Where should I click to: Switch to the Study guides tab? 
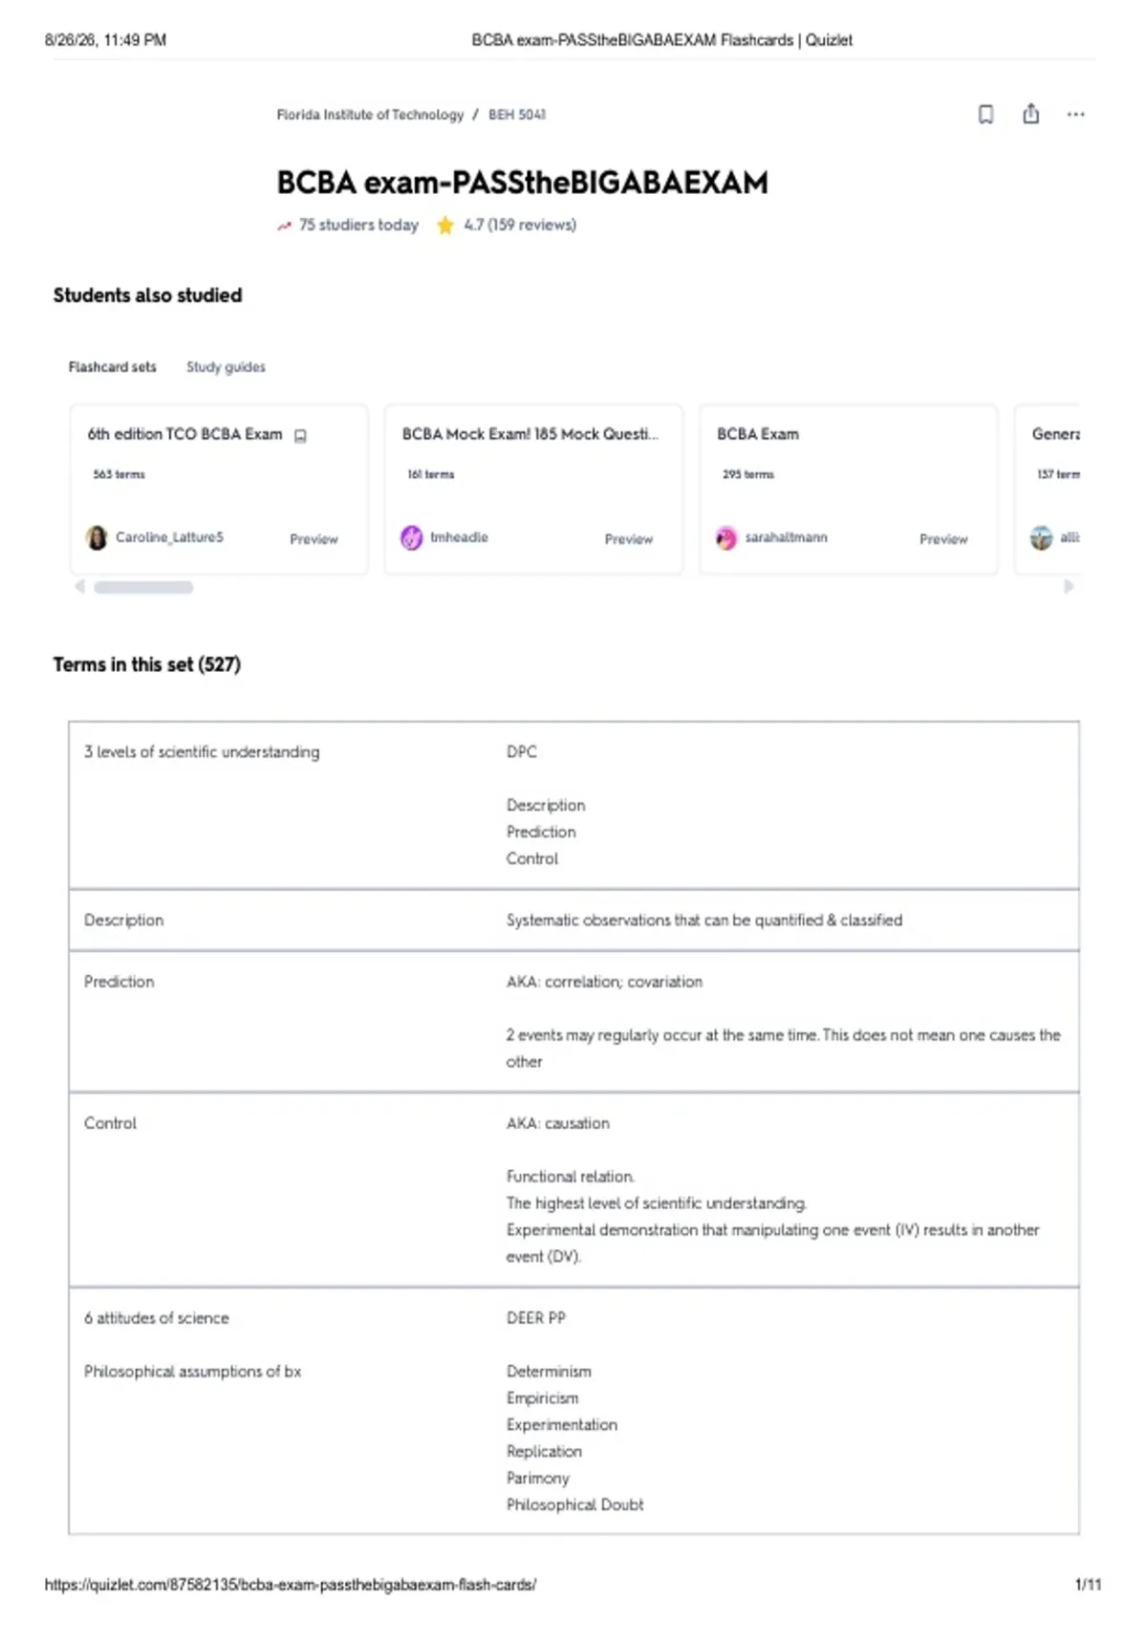pyautogui.click(x=226, y=367)
